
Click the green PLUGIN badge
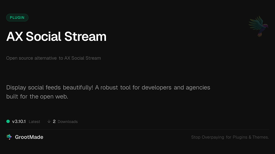(17, 17)
